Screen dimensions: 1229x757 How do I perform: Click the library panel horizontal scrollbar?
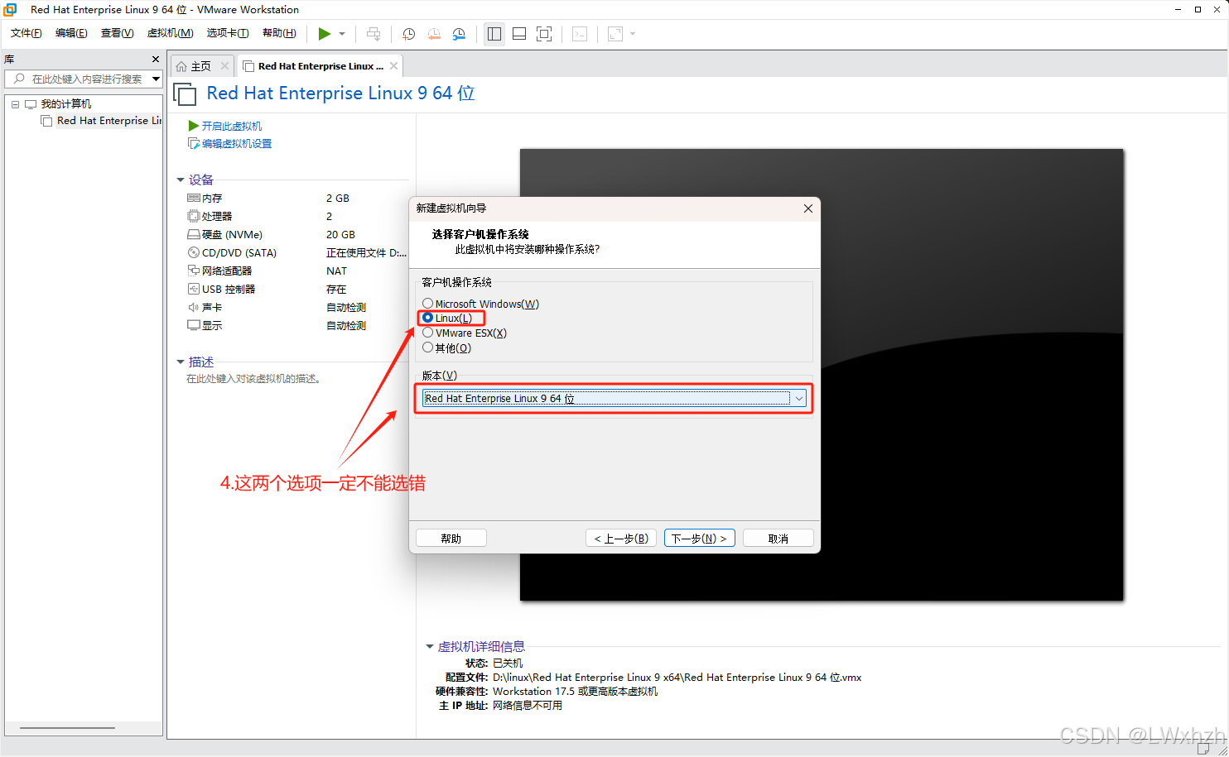coord(67,728)
